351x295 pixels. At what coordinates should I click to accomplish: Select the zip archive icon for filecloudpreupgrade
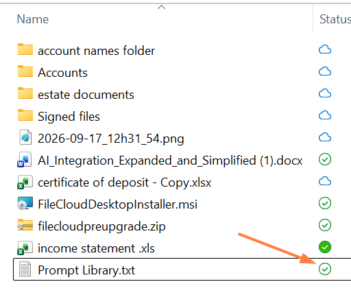pos(25,225)
